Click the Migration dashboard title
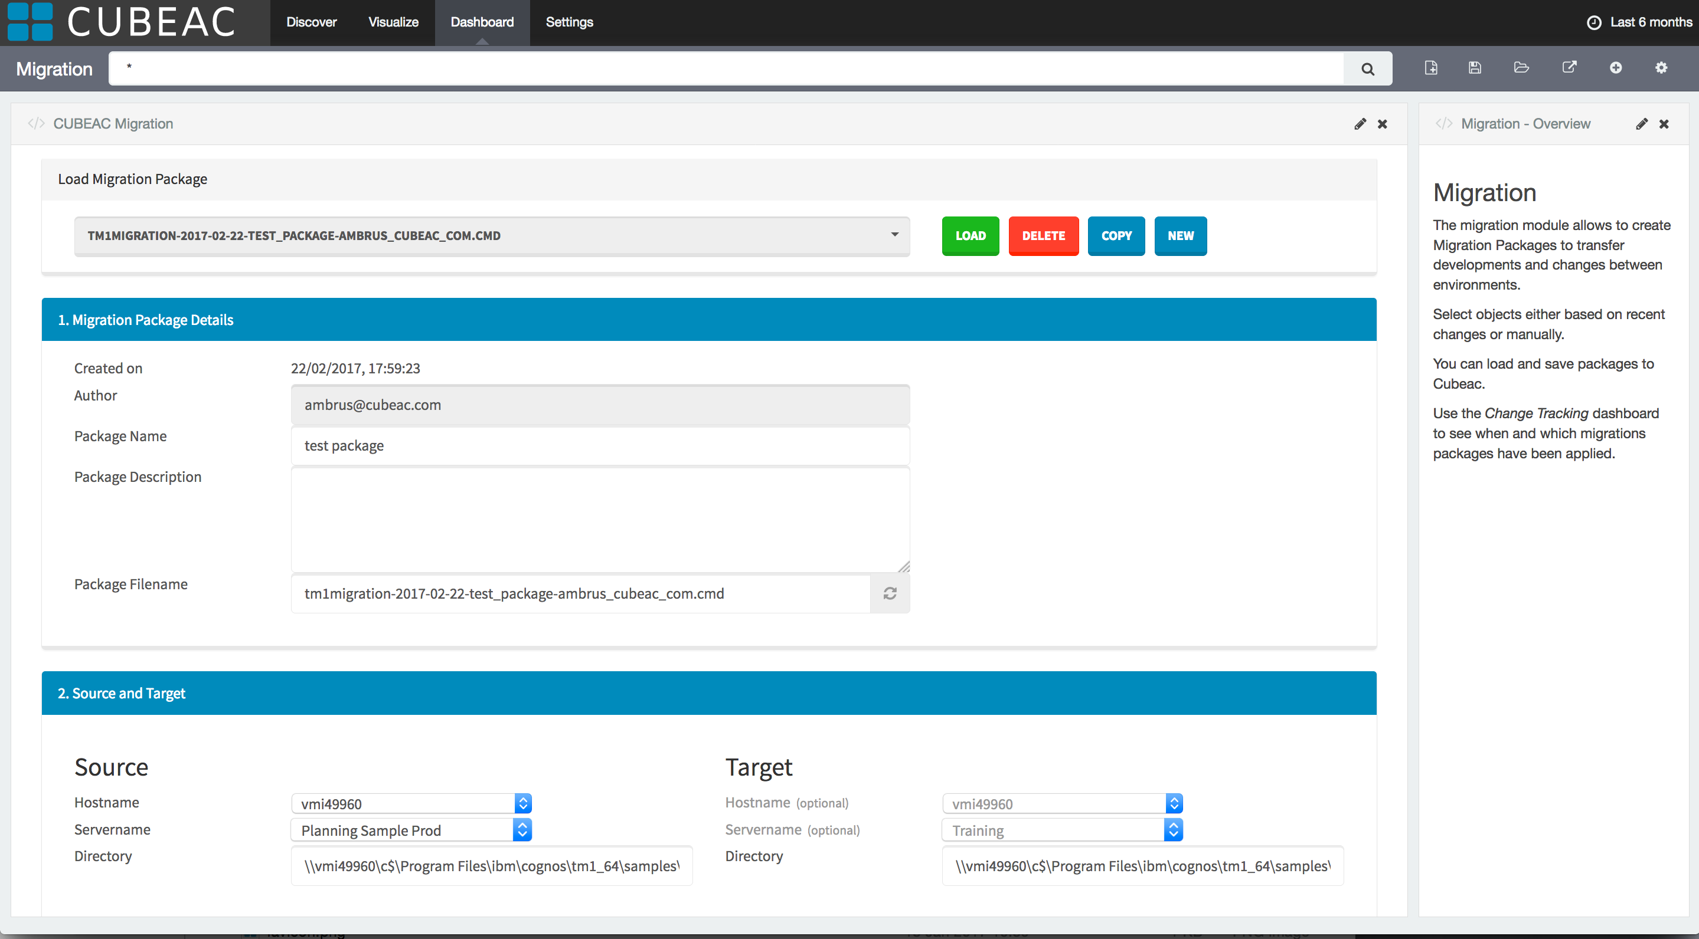 tap(54, 68)
